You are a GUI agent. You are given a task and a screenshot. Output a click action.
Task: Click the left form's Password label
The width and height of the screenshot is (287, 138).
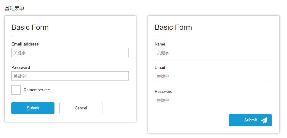point(21,67)
